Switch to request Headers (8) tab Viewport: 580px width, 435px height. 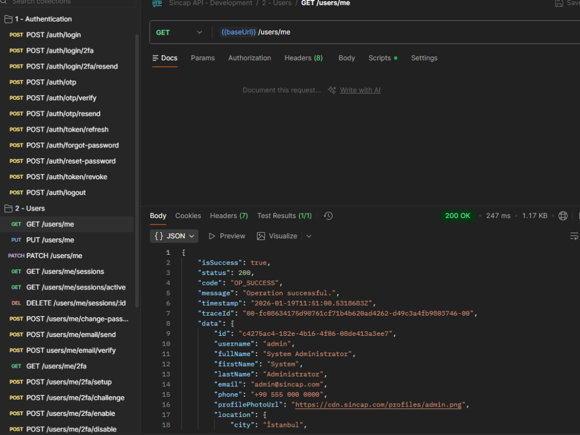[304, 58]
